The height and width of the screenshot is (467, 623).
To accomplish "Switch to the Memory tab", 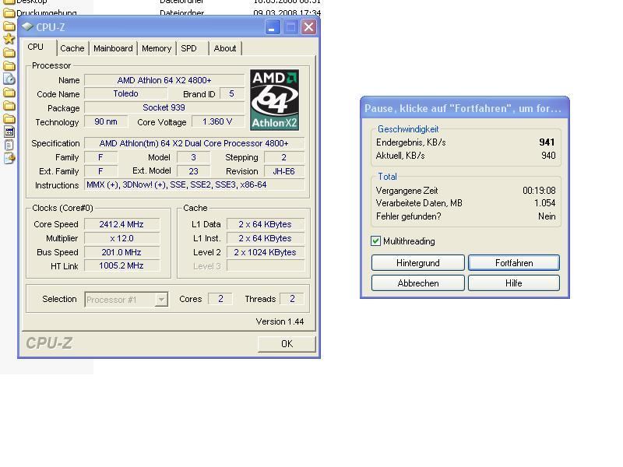I will pos(157,48).
